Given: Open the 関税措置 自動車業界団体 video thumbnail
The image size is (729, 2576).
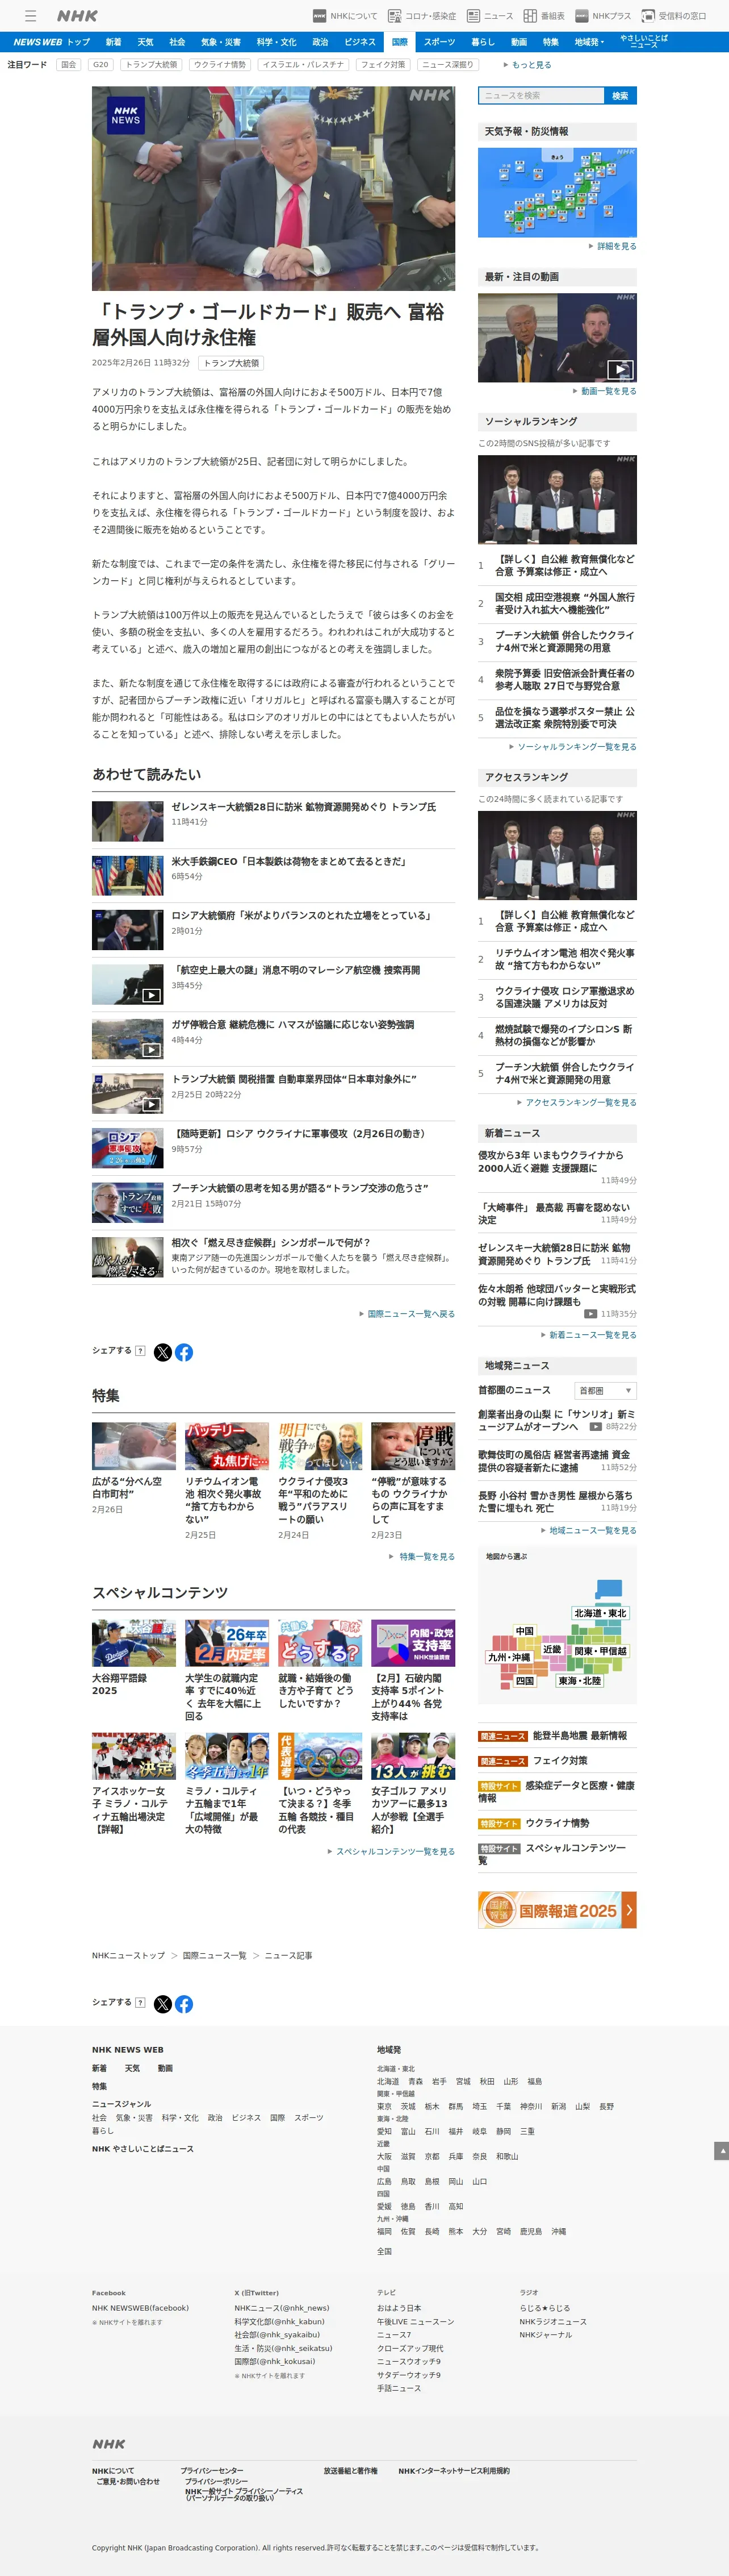Looking at the screenshot, I should [x=128, y=1093].
